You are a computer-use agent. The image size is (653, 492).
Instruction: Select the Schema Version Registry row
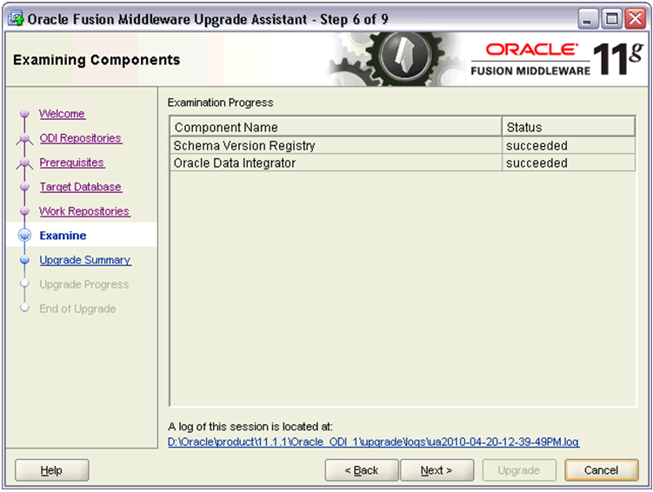coord(403,146)
